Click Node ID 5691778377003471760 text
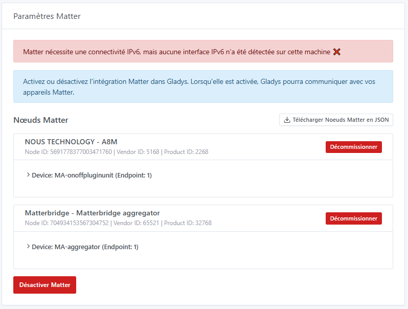Screen dimensions: 408x309 pos(69,152)
